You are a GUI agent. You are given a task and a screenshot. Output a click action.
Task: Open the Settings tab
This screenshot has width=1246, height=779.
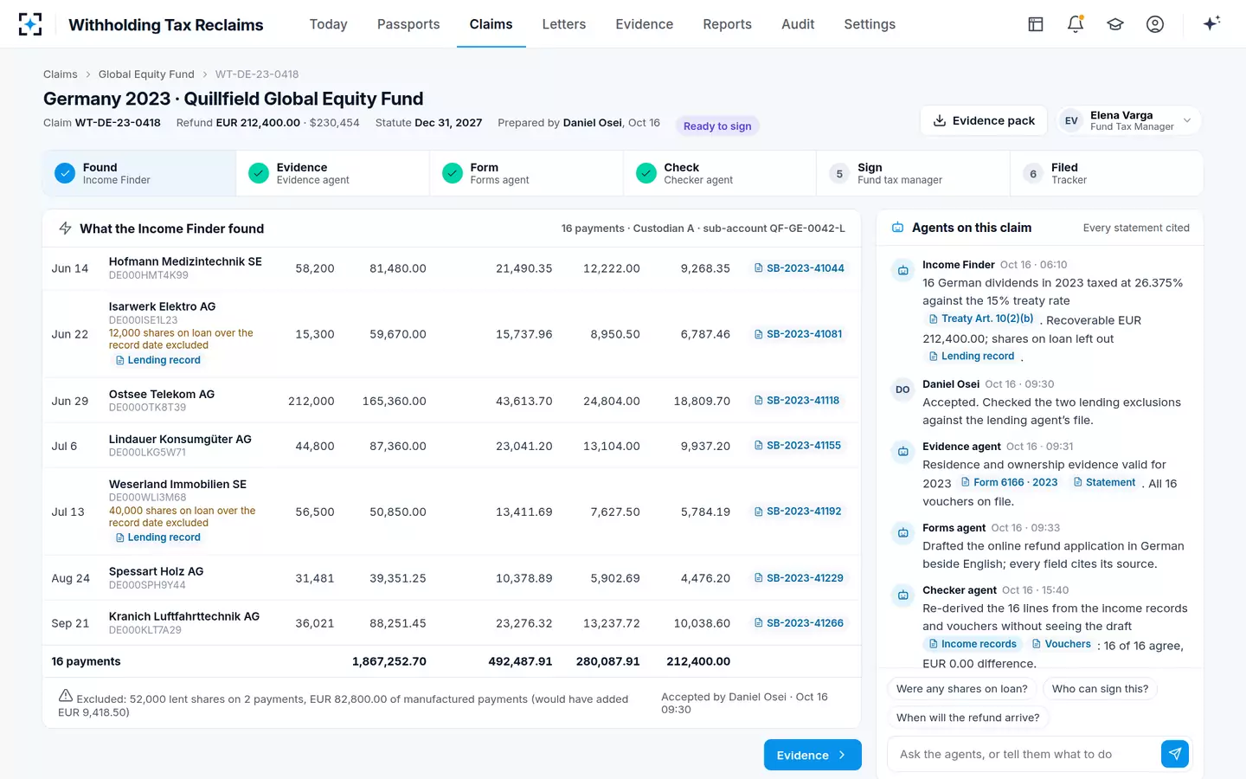point(870,24)
